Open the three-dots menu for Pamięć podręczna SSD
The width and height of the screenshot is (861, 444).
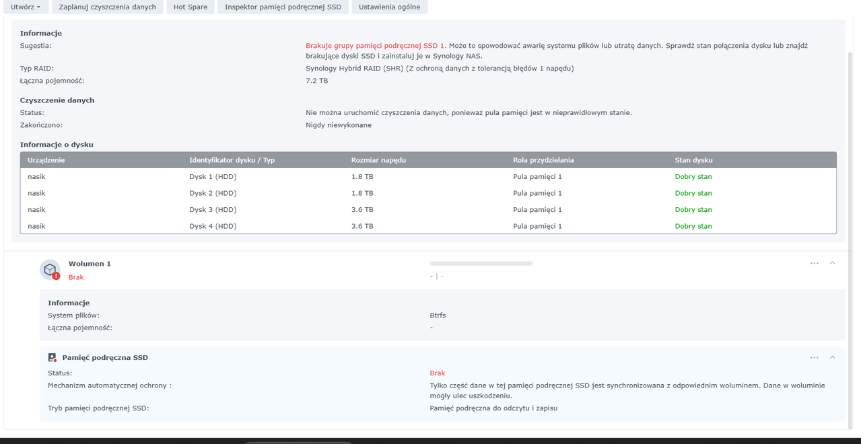coord(815,357)
